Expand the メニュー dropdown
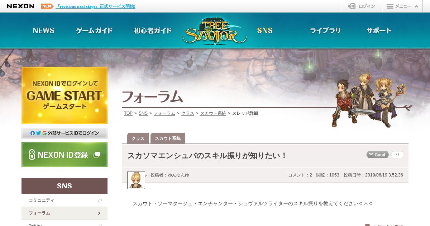The width and height of the screenshot is (430, 226). click(403, 6)
